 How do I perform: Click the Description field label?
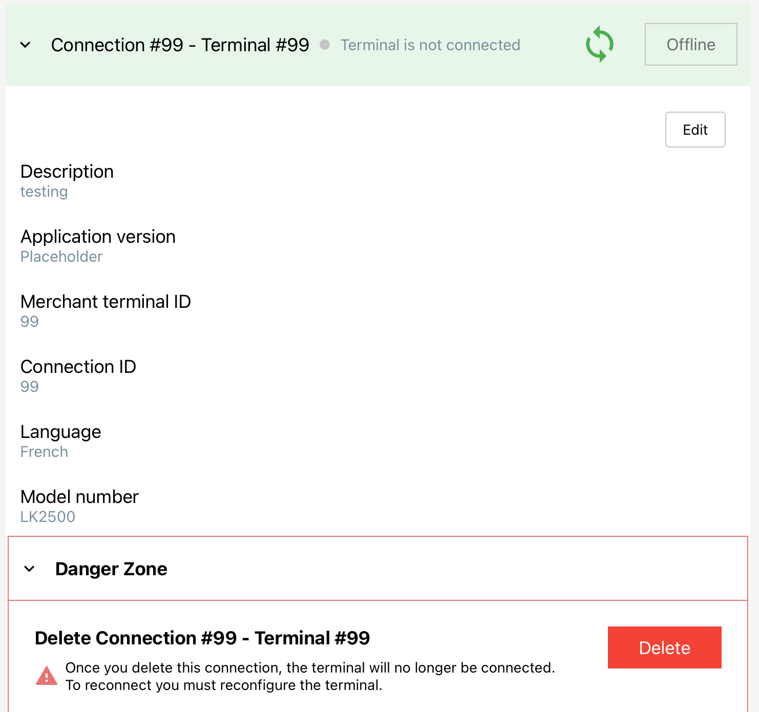pyautogui.click(x=67, y=172)
